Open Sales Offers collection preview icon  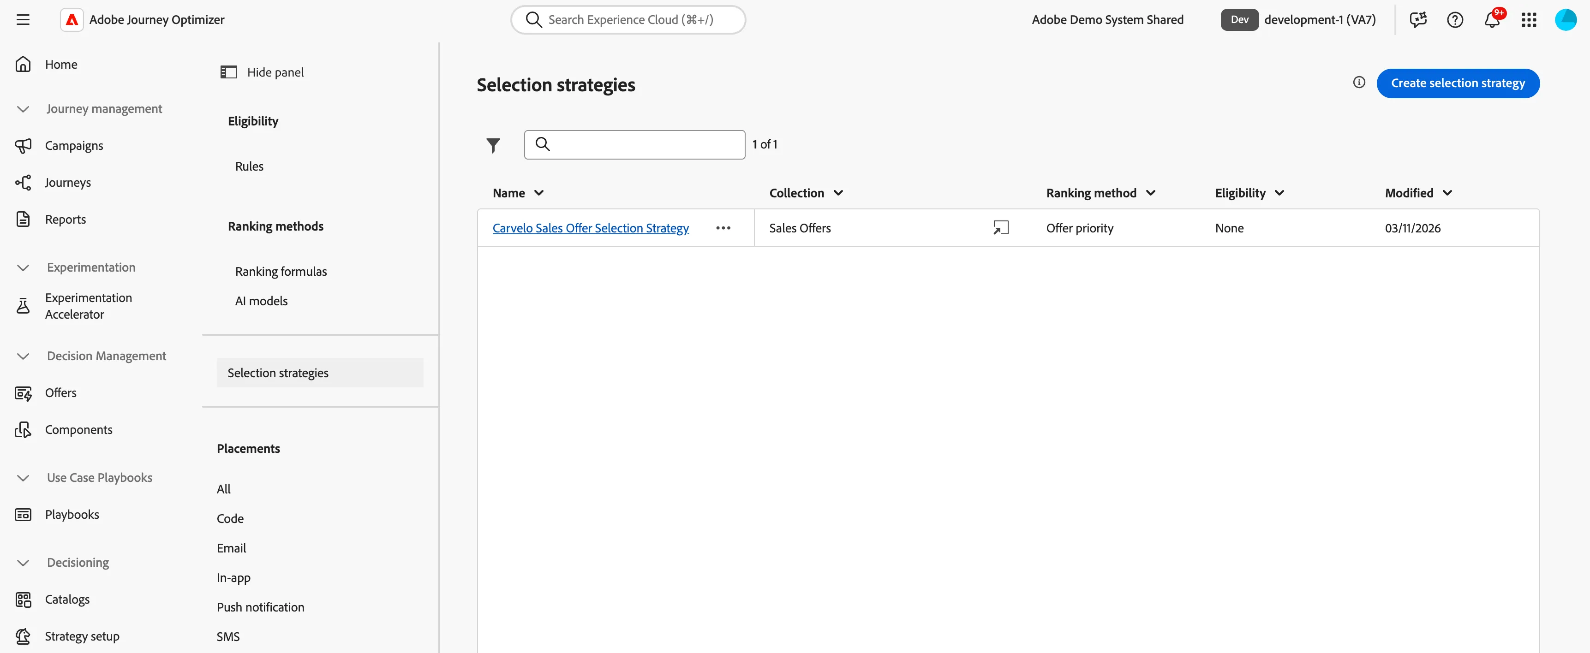coord(1000,227)
